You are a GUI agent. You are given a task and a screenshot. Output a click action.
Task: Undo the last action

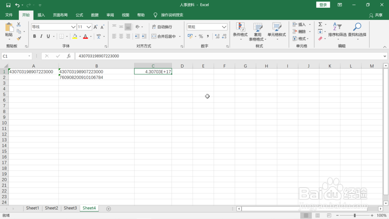(x=17, y=5)
